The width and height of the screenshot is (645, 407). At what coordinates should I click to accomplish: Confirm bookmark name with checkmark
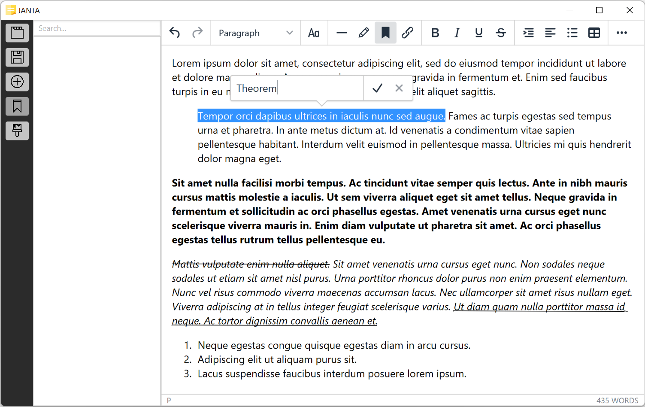(x=377, y=88)
